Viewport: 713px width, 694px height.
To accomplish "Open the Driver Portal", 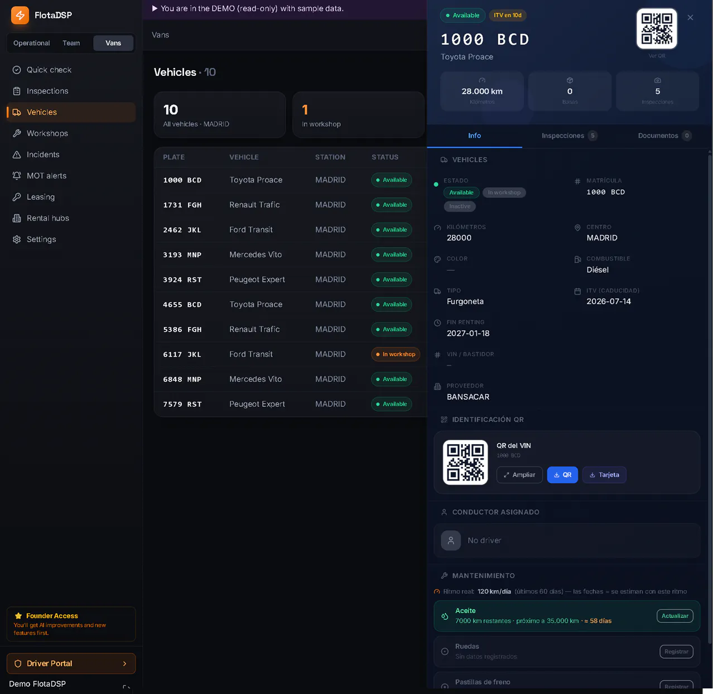I will [x=71, y=663].
